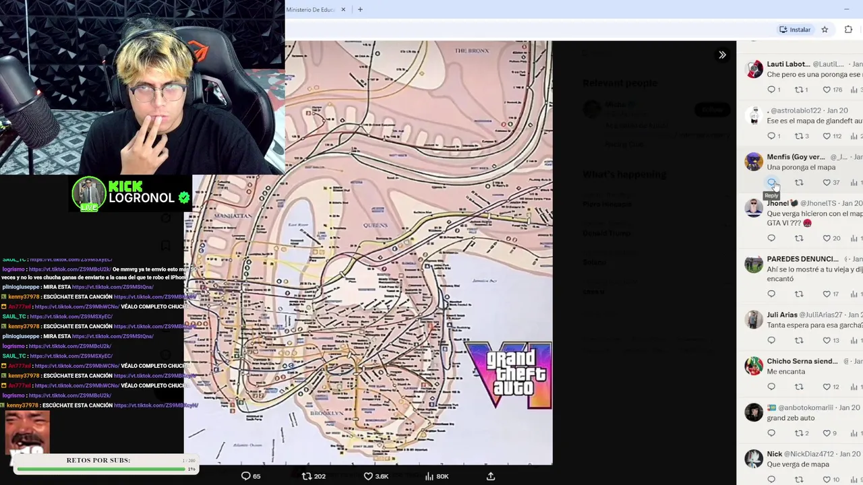Image resolution: width=863 pixels, height=485 pixels.
Task: Click the GTA map image in viewer
Action: coord(368,253)
